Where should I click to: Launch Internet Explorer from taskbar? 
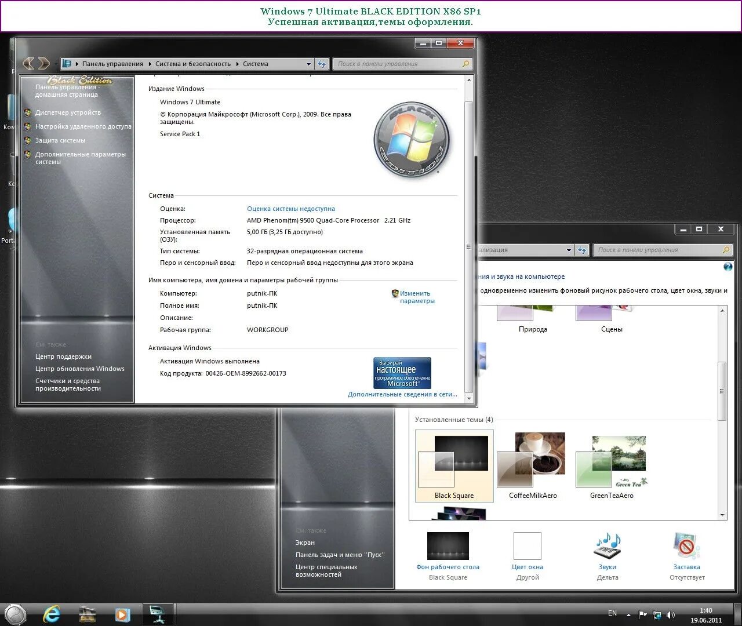(52, 614)
